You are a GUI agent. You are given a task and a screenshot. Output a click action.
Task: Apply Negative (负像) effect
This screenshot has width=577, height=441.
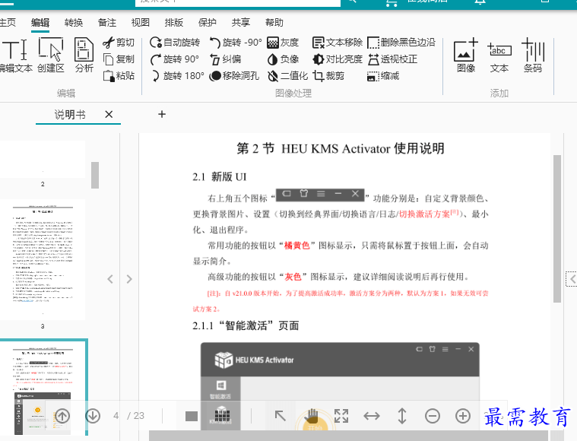283,59
